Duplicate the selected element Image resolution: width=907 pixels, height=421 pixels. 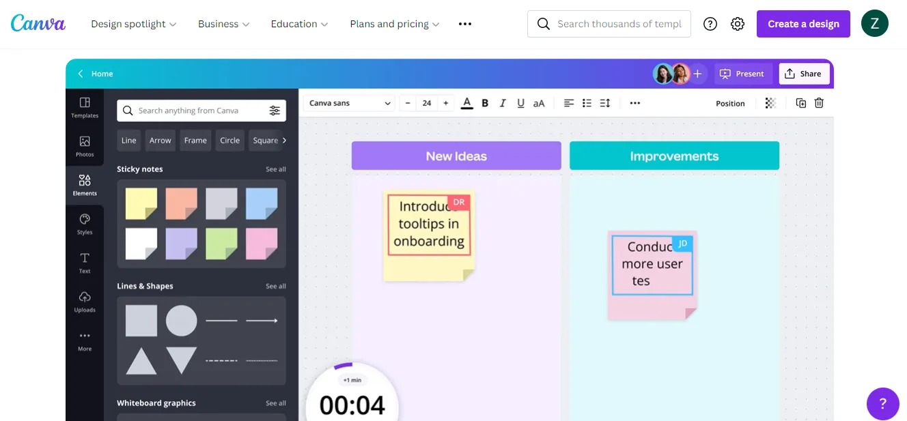pyautogui.click(x=801, y=103)
